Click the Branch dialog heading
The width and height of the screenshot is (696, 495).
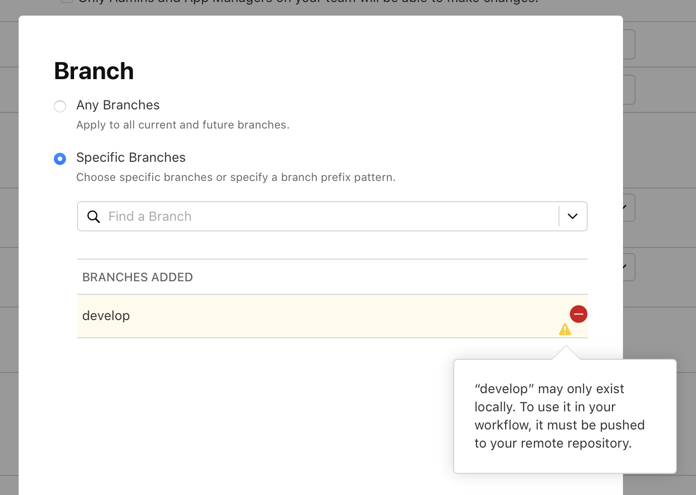click(x=94, y=71)
